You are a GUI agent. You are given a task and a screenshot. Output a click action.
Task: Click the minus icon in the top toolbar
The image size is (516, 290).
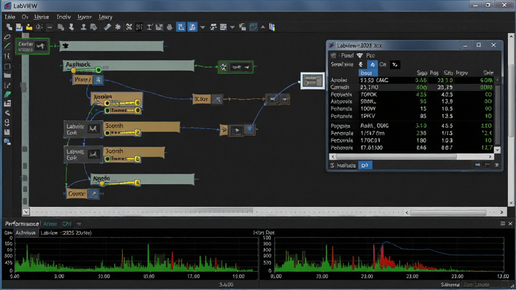coord(50,27)
